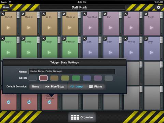Viewport: 164px width, 123px height.
Task: Tap the Done button
Action: tap(6, 8)
